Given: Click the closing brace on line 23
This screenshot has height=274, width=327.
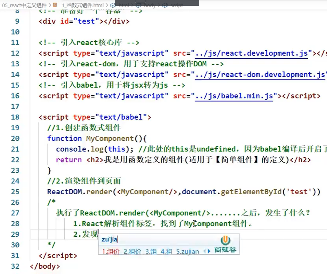Looking at the screenshot, I should point(49,171).
